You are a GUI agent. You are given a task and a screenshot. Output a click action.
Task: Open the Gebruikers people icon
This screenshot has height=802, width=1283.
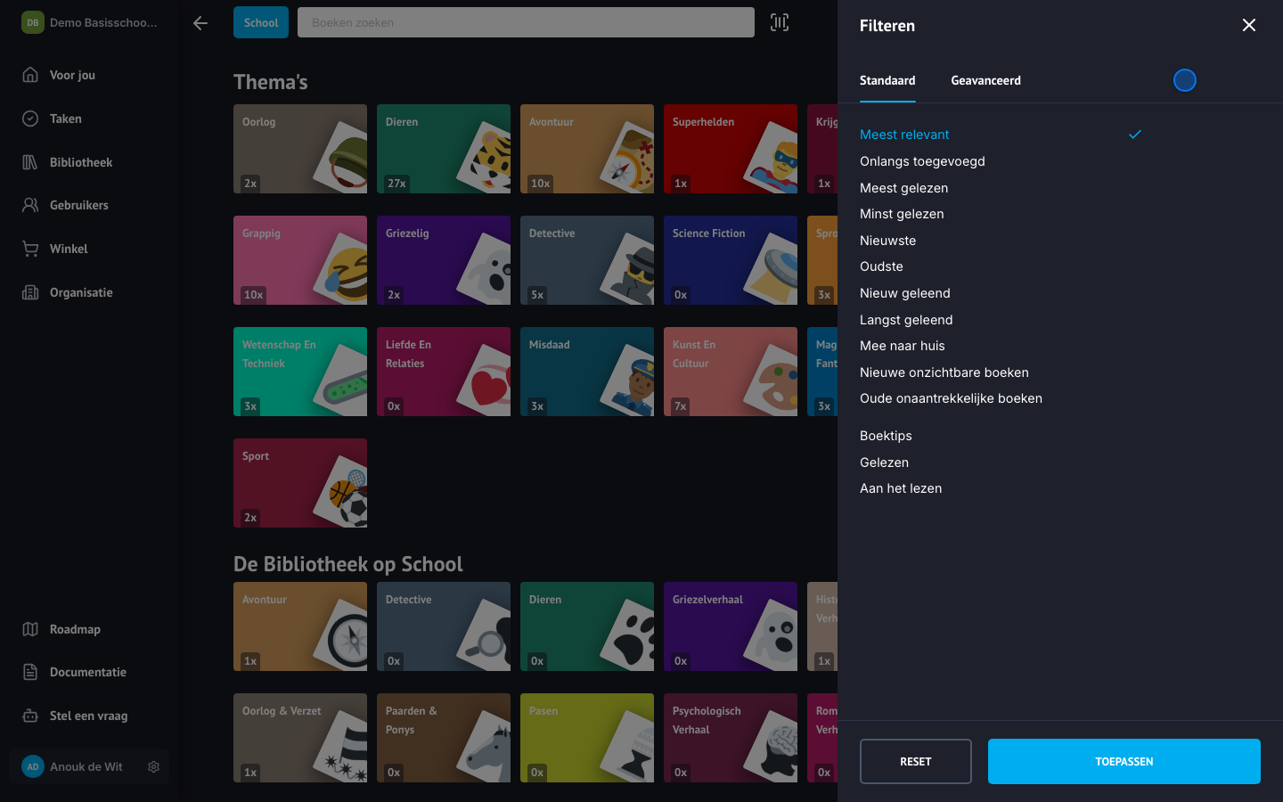pos(30,205)
